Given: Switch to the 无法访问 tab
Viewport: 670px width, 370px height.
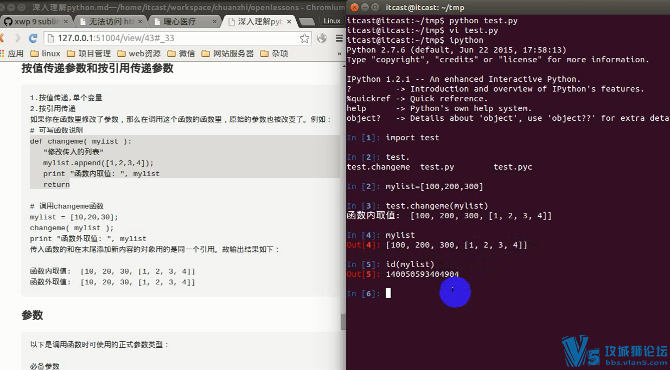Looking at the screenshot, I should coord(110,22).
